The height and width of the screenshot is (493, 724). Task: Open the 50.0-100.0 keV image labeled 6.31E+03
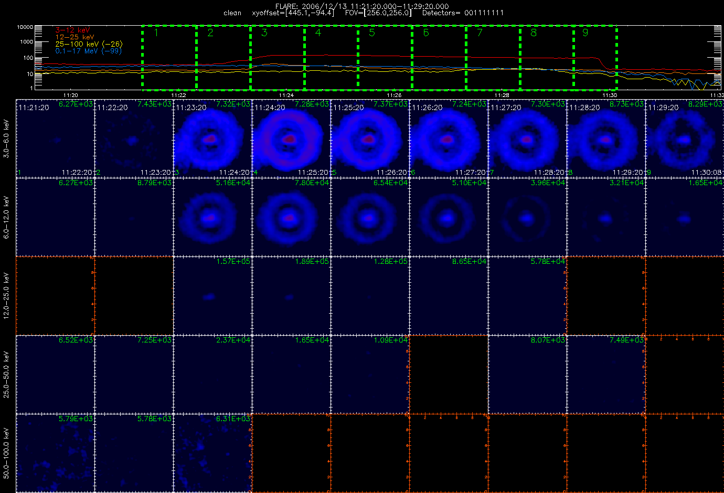212,453
